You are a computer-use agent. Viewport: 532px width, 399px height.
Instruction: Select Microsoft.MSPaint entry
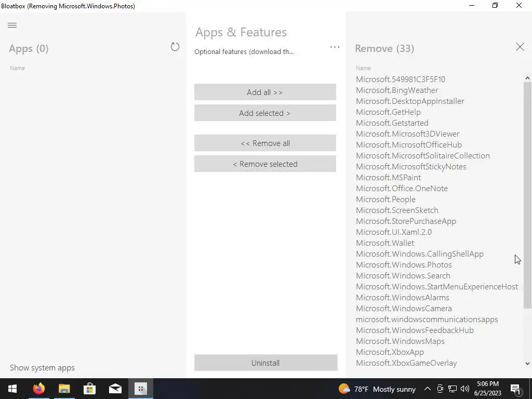coord(388,178)
